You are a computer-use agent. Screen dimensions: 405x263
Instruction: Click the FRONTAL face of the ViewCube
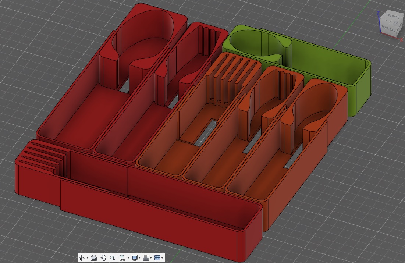(x=388, y=29)
